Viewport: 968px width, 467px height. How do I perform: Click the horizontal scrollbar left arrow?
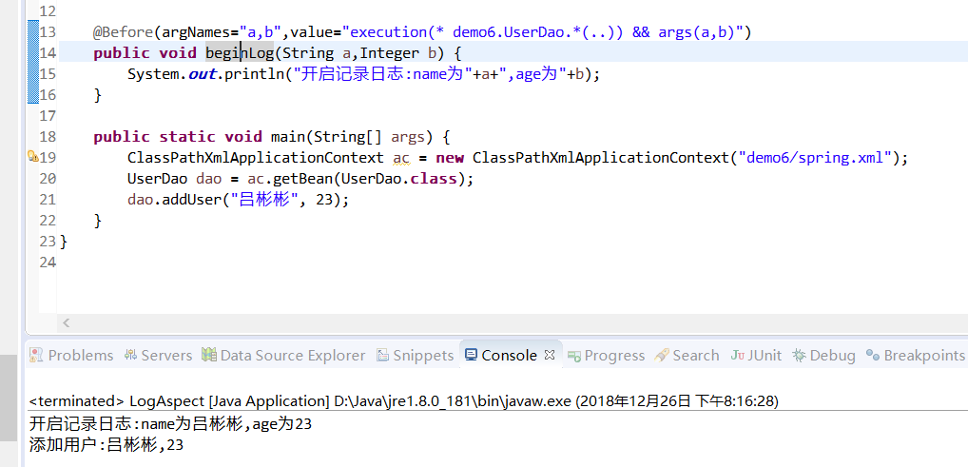(66, 322)
